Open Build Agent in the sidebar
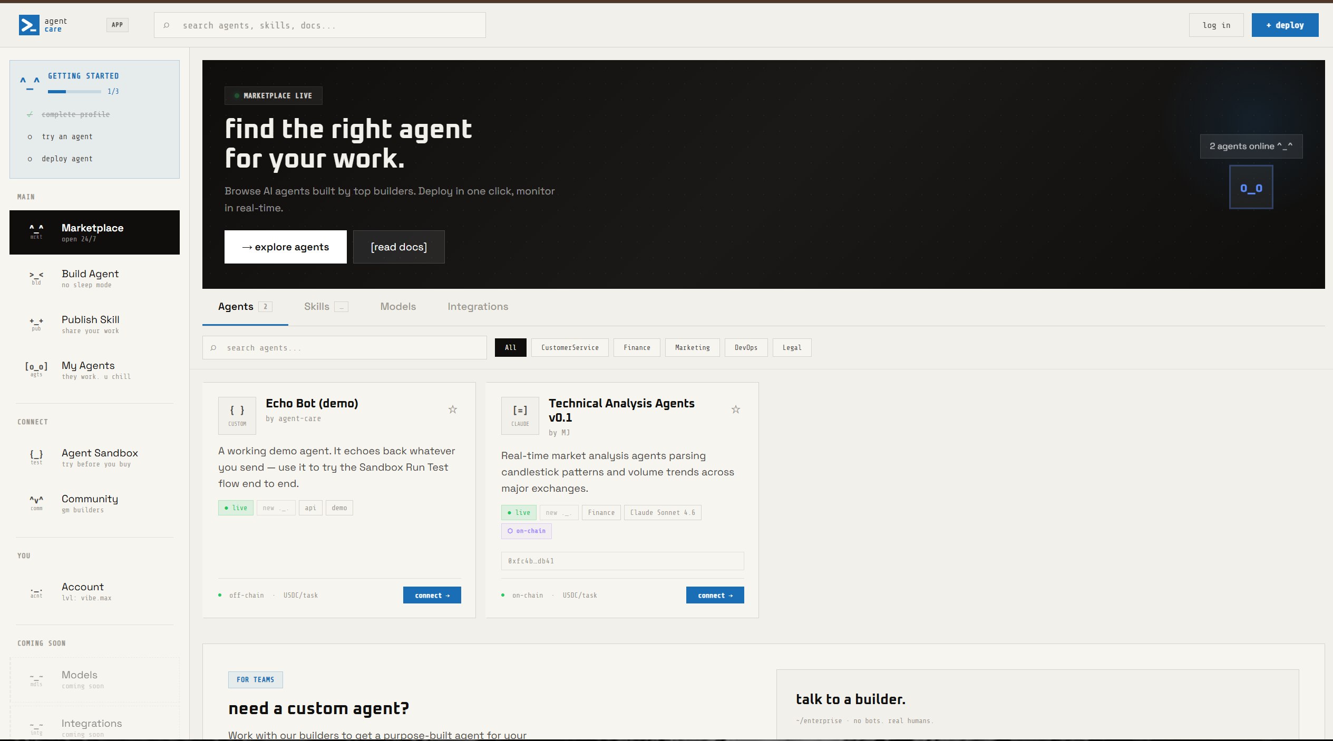The height and width of the screenshot is (741, 1333). 94,278
